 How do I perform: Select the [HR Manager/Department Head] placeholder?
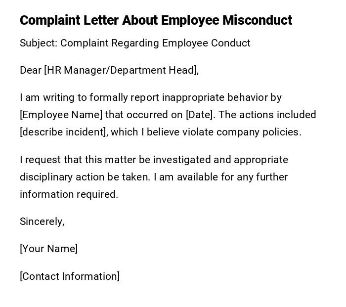[x=121, y=70]
